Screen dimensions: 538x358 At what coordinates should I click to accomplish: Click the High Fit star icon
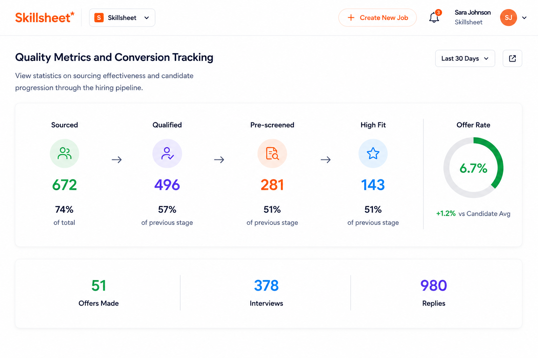373,153
